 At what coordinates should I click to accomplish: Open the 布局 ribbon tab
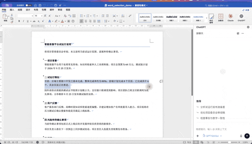pyautogui.click(x=36, y=10)
